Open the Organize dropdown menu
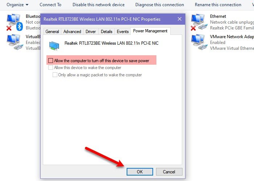 coord(17,5)
